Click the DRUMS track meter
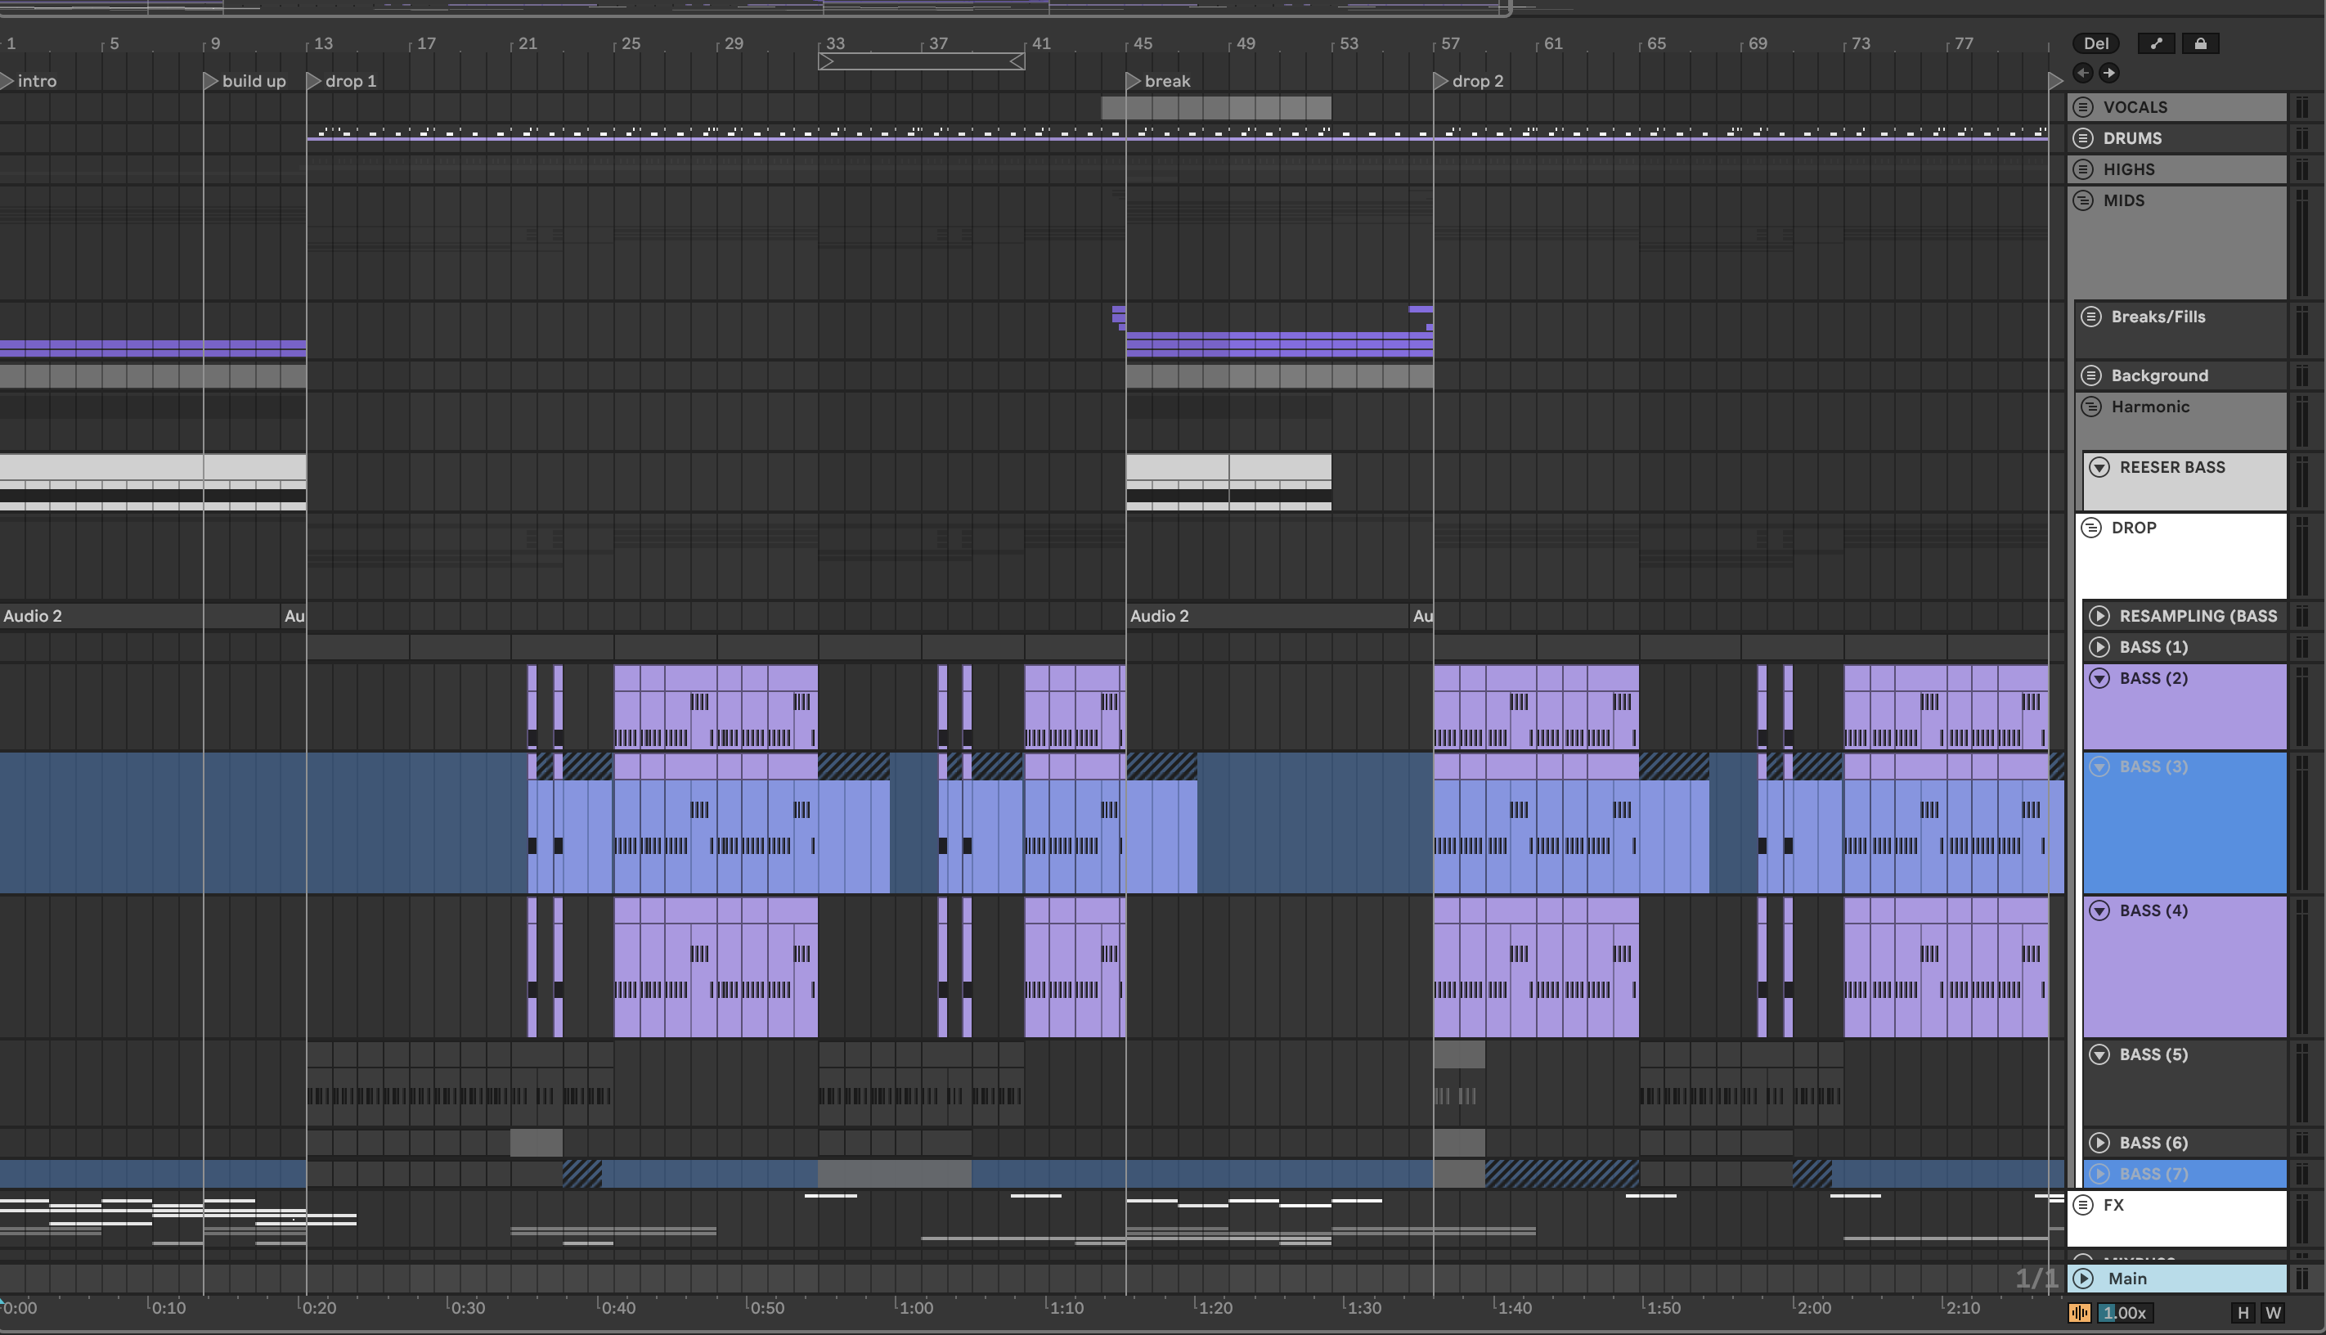Viewport: 2326px width, 1335px height. (x=2302, y=138)
